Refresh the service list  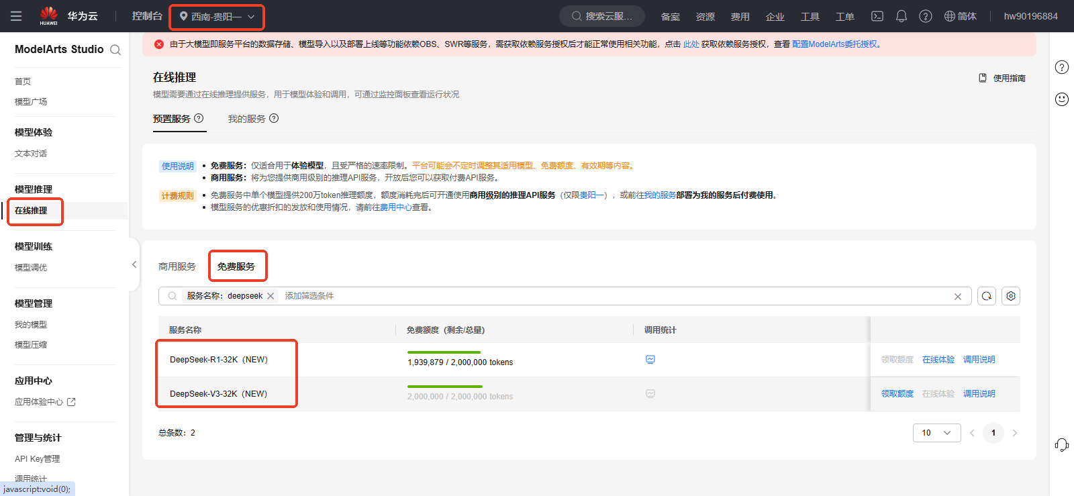pos(987,296)
